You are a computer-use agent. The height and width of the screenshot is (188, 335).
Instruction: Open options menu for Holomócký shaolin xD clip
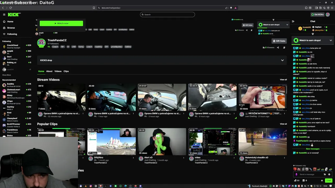(284, 158)
